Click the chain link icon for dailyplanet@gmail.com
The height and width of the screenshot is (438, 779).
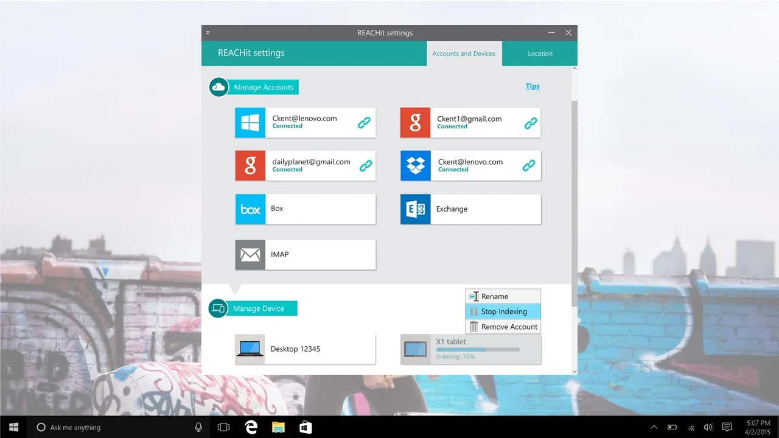[x=365, y=165]
